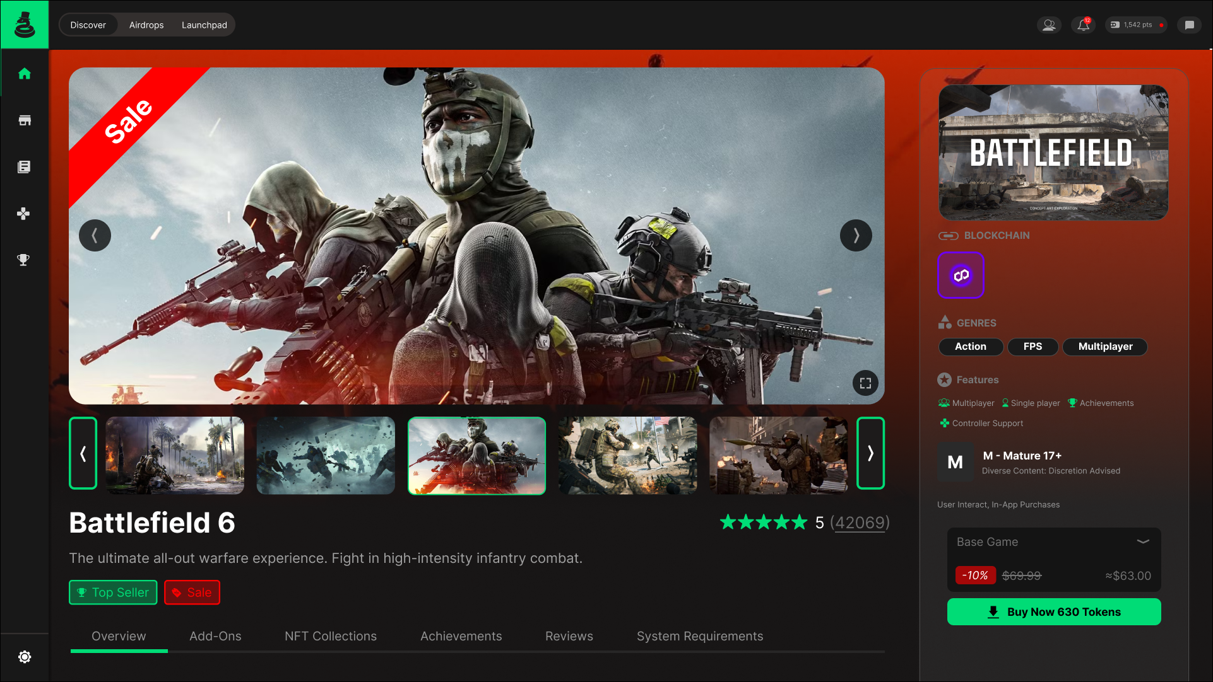Image resolution: width=1213 pixels, height=682 pixels.
Task: Expand hero image to fullscreen
Action: (865, 383)
